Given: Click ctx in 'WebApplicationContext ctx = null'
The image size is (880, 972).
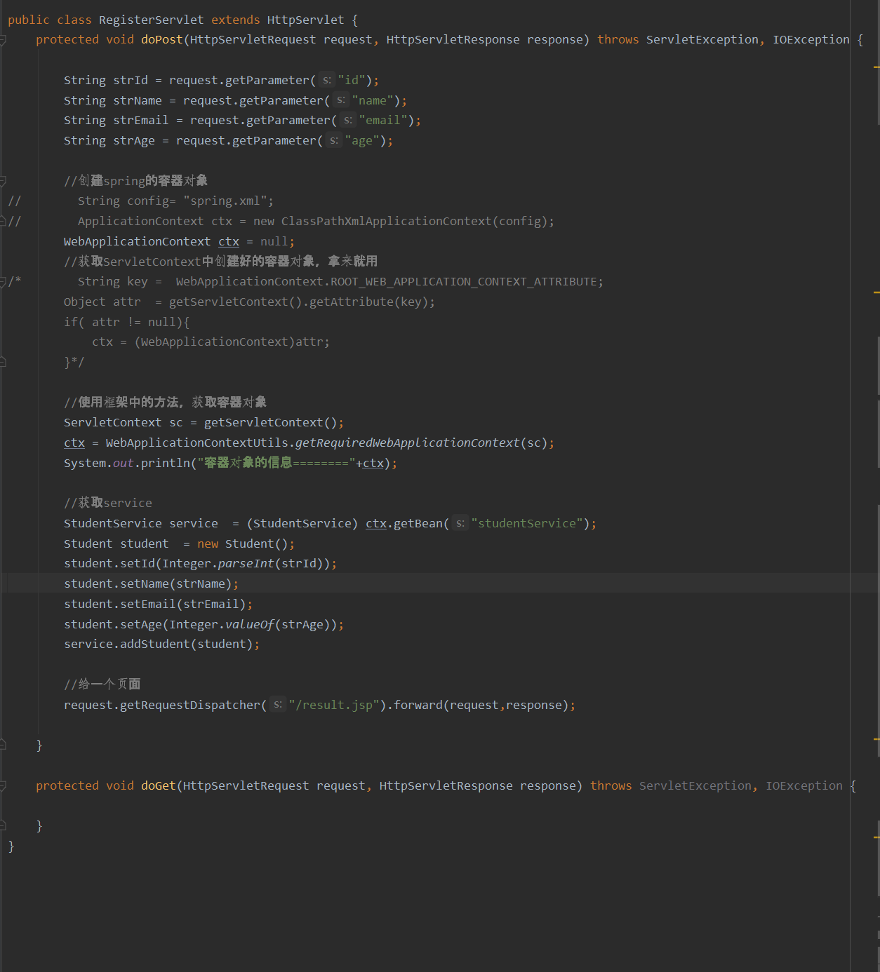Looking at the screenshot, I should [229, 242].
